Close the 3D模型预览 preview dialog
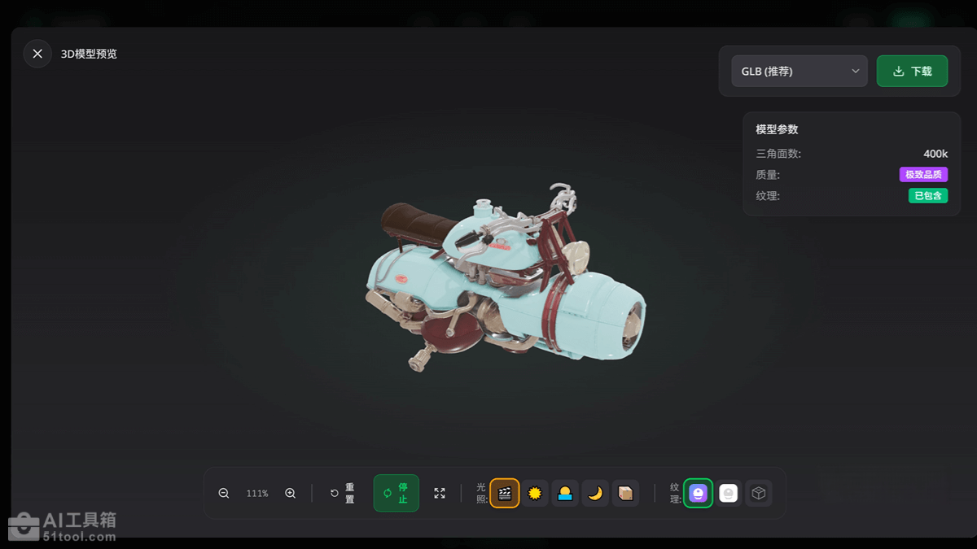Image resolution: width=977 pixels, height=549 pixels. [x=37, y=54]
